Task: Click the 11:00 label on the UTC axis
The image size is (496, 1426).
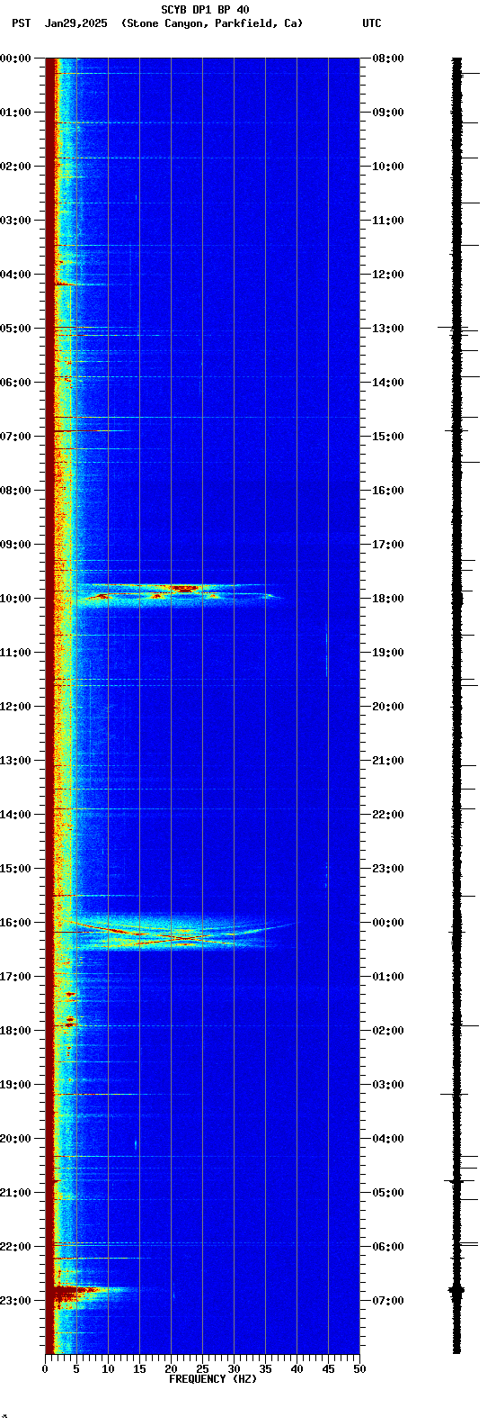Action: [x=387, y=221]
